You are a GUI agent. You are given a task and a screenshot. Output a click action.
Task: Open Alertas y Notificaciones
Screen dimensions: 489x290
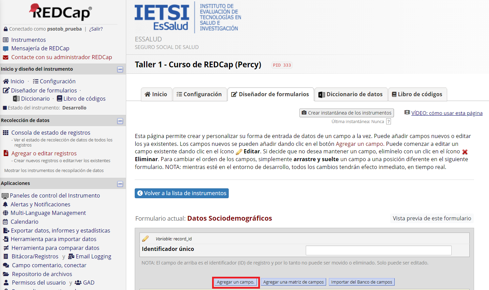click(40, 204)
